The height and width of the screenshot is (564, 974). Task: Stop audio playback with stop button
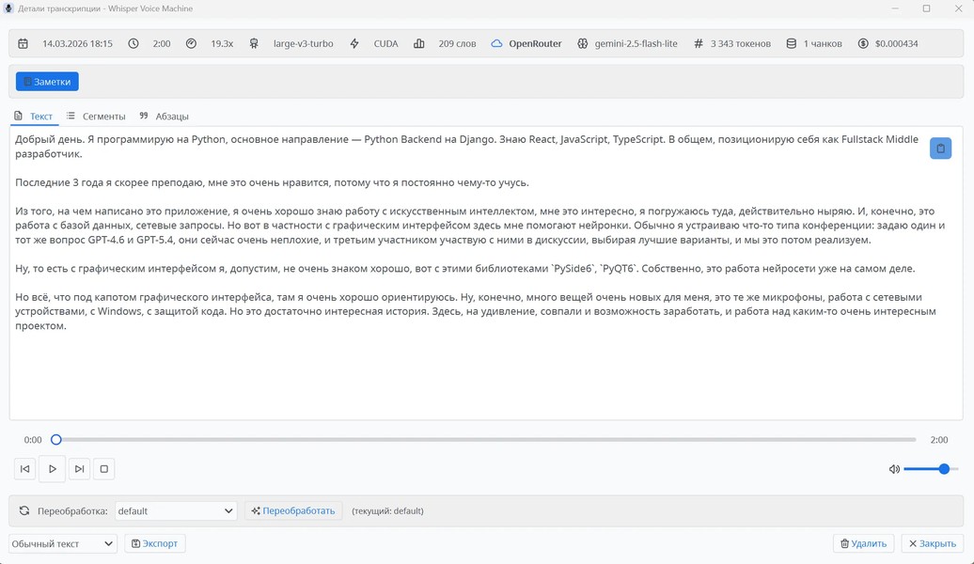tap(104, 469)
